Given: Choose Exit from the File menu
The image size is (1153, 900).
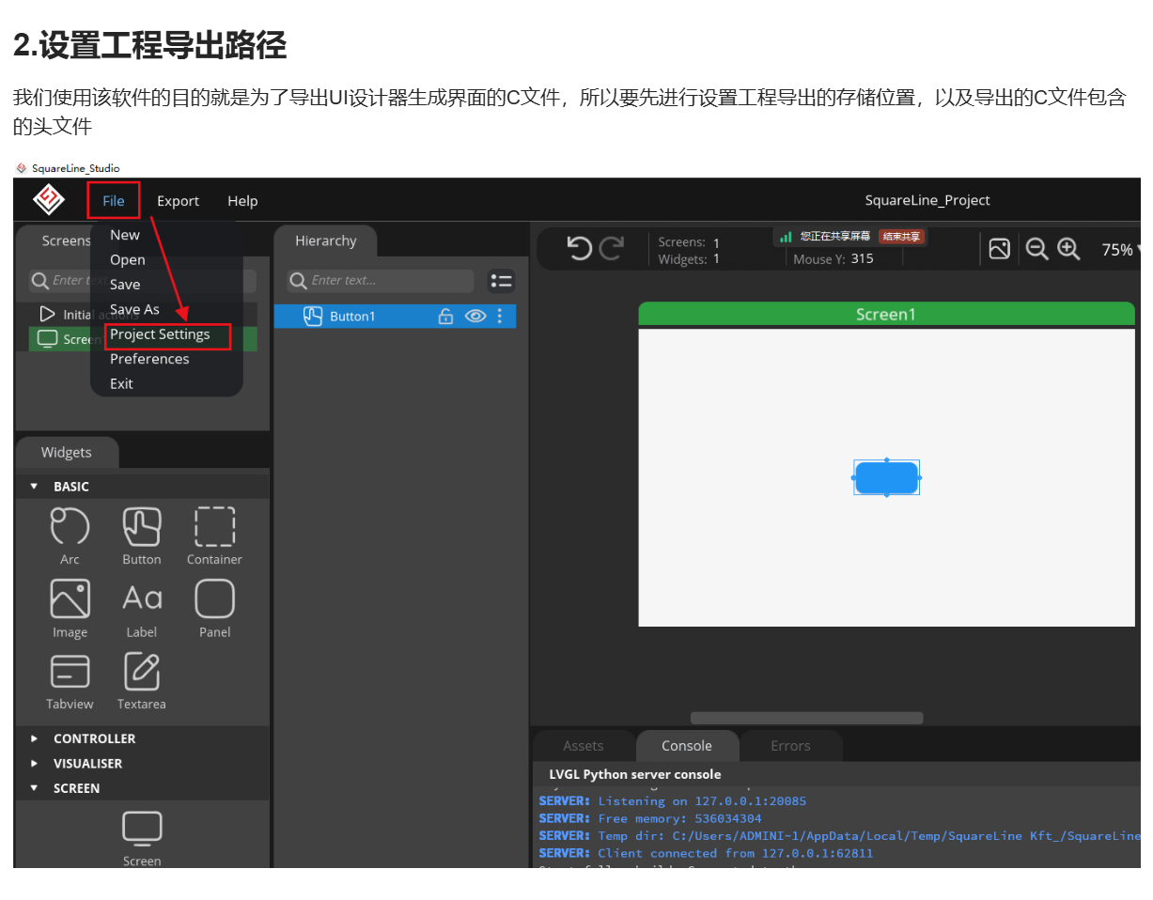Looking at the screenshot, I should pyautogui.click(x=121, y=383).
